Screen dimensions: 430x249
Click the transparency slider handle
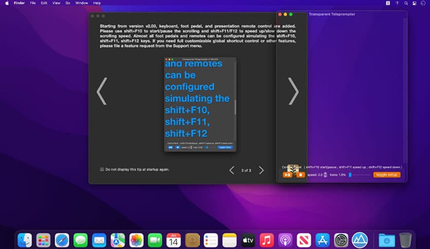point(350,175)
